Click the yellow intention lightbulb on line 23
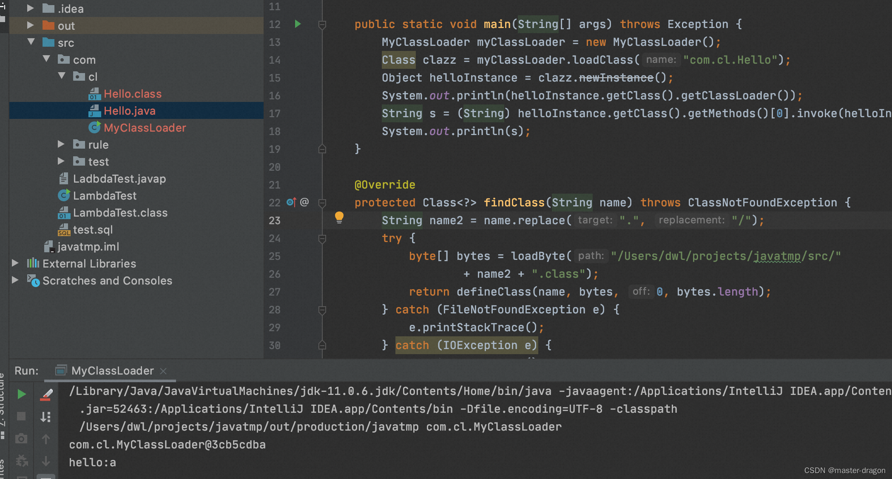Viewport: 892px width, 479px height. [339, 217]
